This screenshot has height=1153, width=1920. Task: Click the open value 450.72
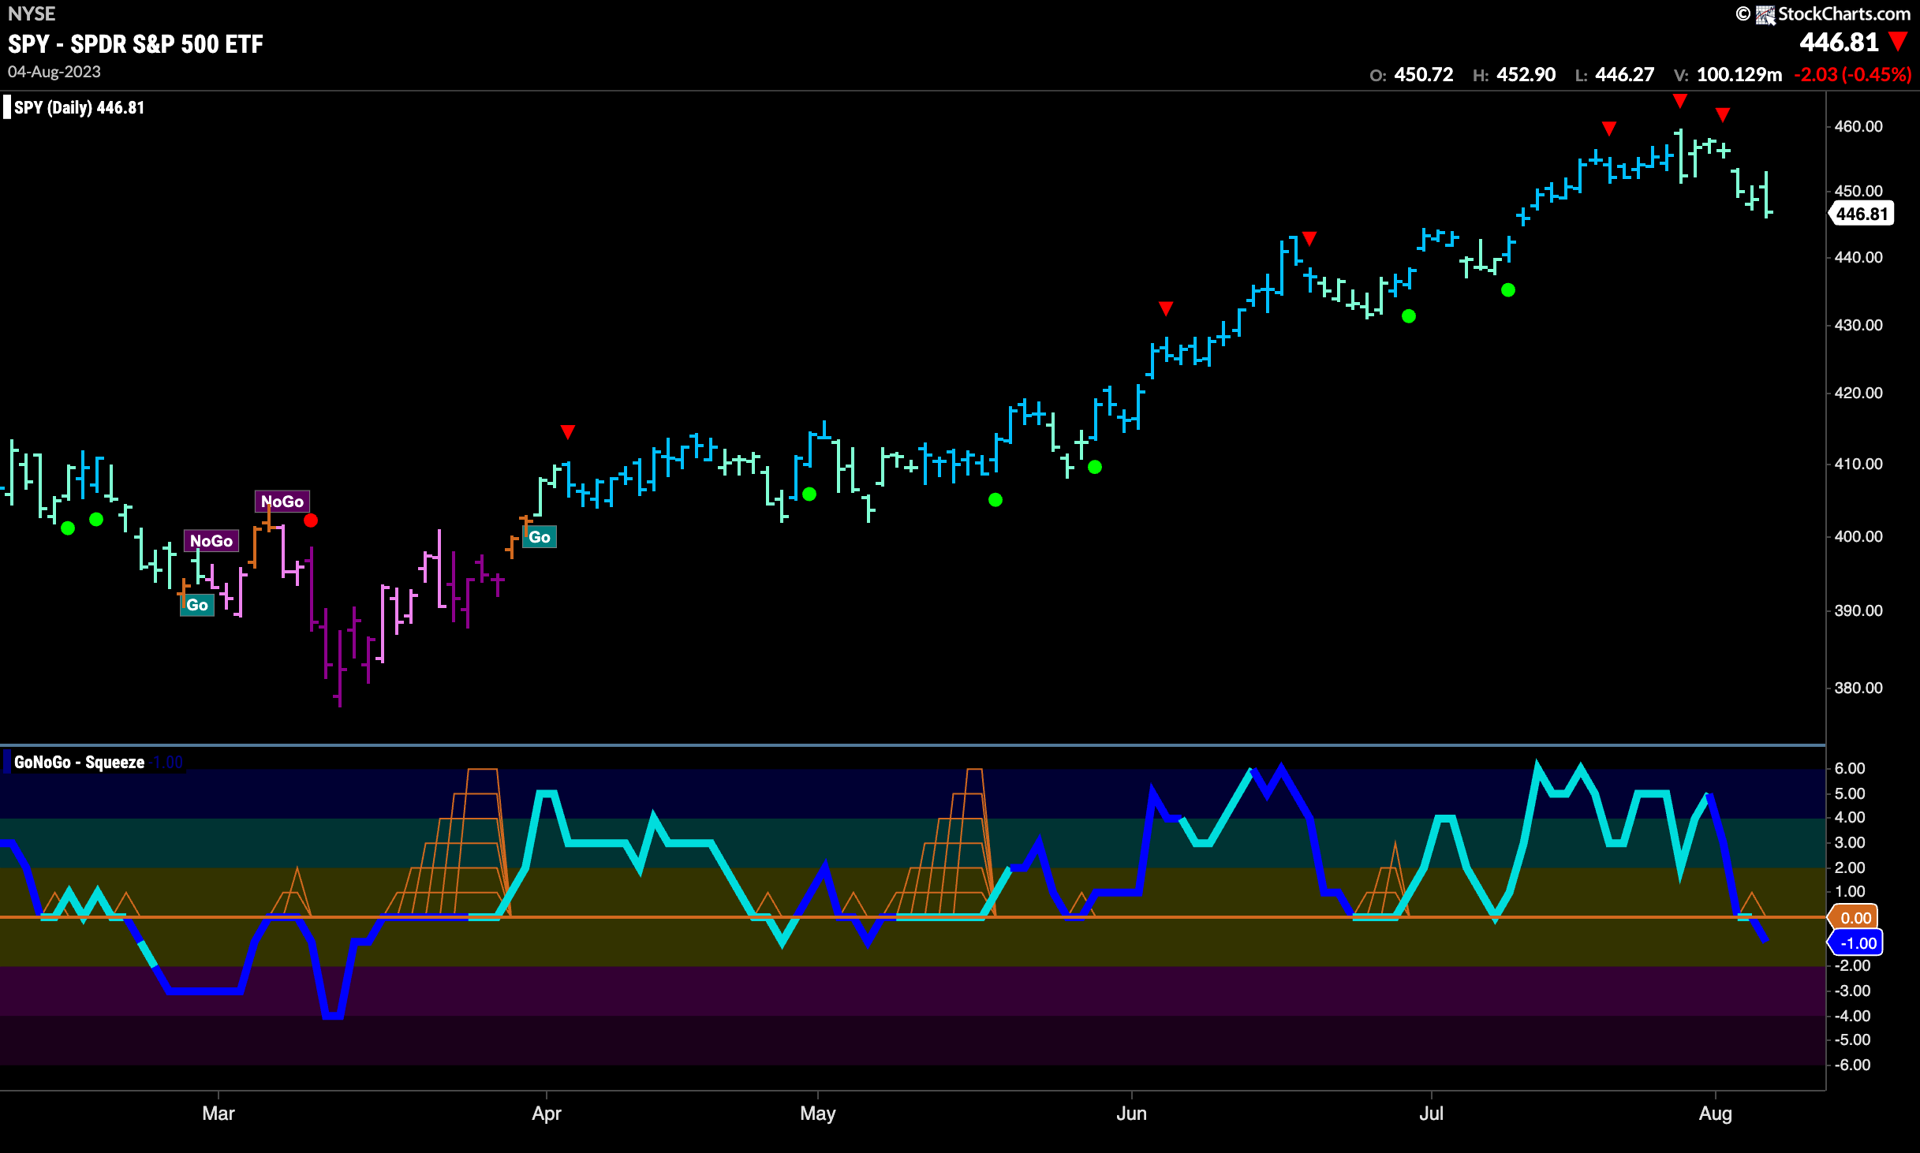(x=1424, y=75)
